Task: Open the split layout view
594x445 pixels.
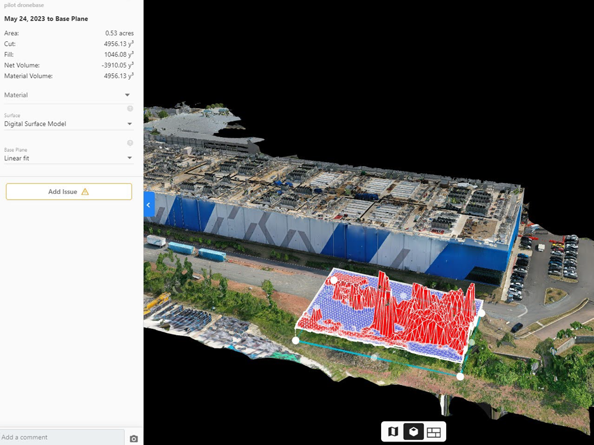Action: coord(434,432)
